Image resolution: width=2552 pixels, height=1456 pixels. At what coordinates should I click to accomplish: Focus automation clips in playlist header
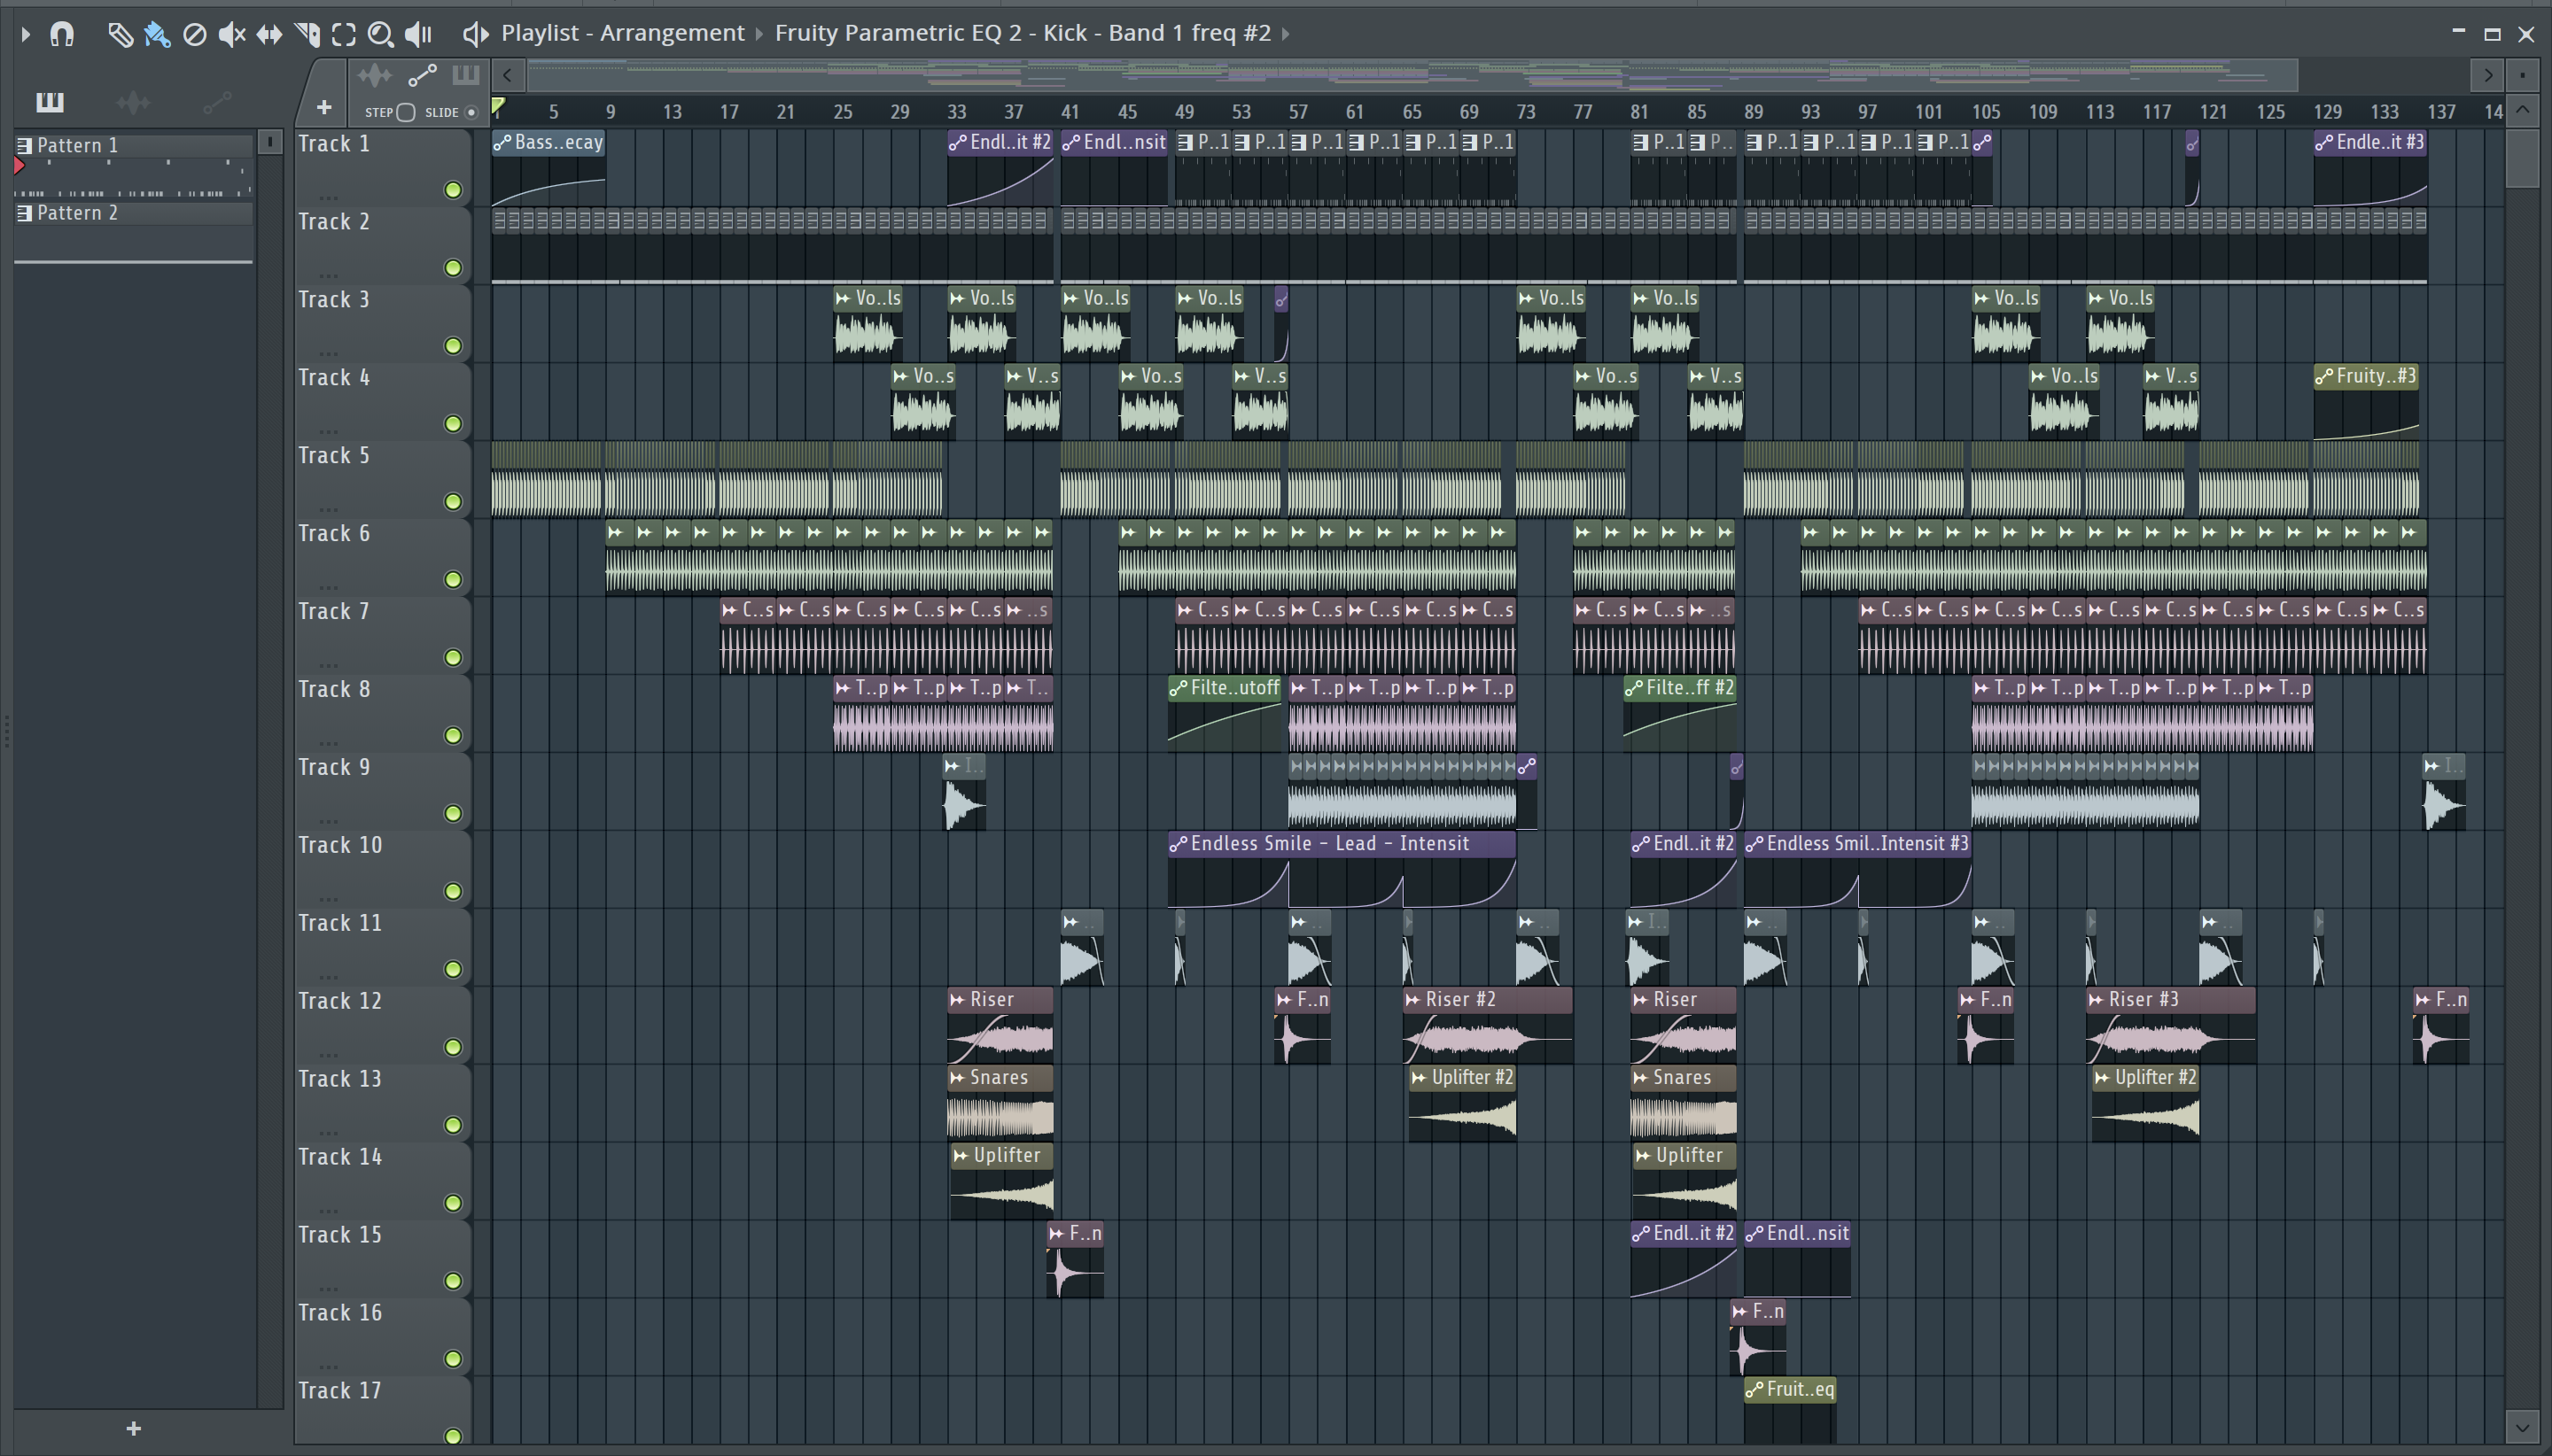pyautogui.click(x=422, y=75)
